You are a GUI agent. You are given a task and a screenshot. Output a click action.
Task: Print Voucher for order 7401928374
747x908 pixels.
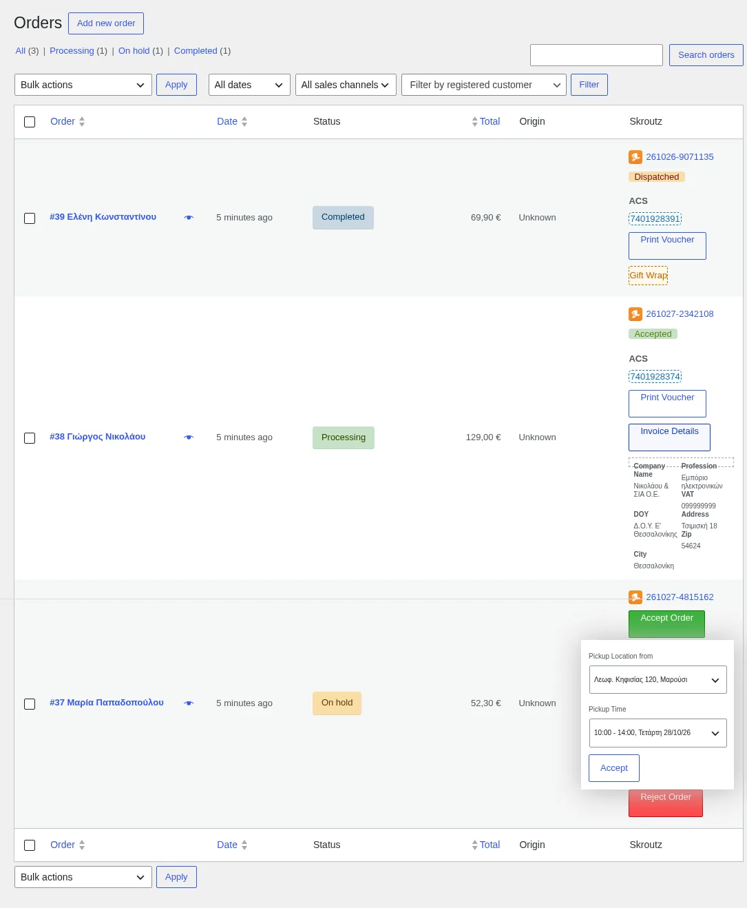667,404
